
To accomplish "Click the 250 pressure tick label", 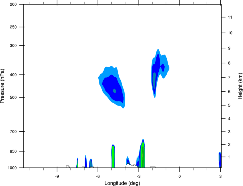I will tap(13, 27).
